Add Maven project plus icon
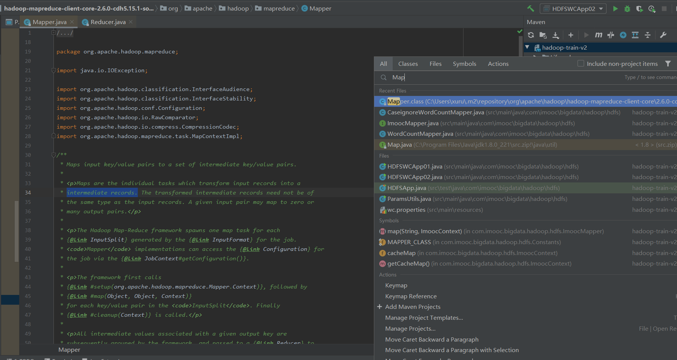677x360 pixels. click(x=571, y=35)
